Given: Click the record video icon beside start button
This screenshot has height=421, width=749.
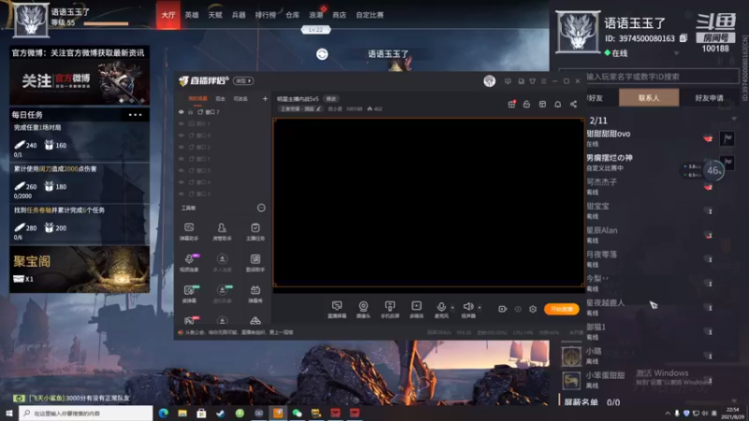Looking at the screenshot, I should tap(502, 310).
